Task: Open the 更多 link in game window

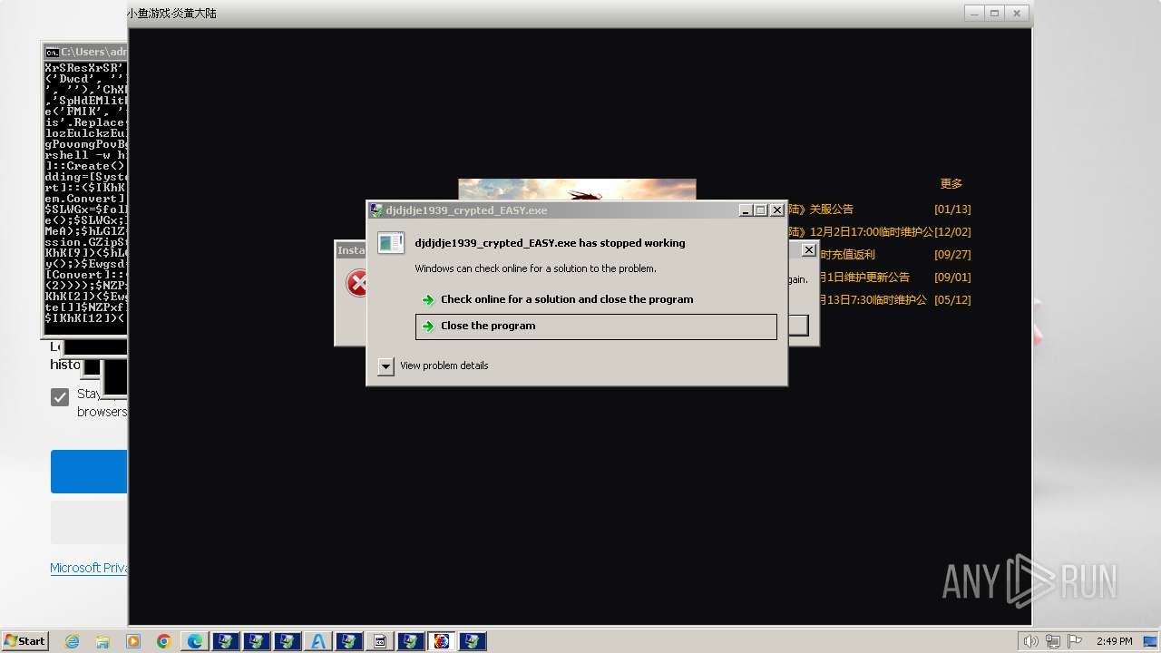Action: point(951,183)
